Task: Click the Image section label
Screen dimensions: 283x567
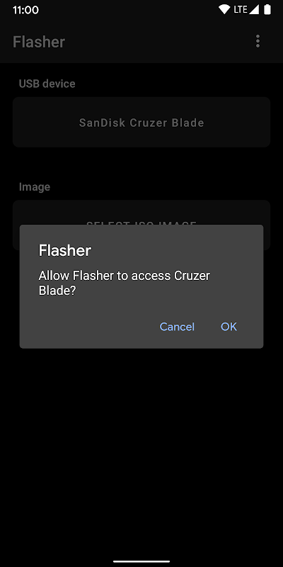Action: 35,187
